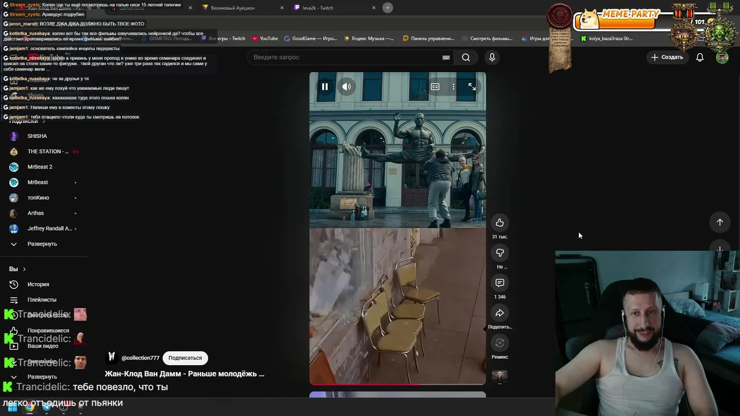Open the MrBeast 2 channel
Image resolution: width=740 pixels, height=416 pixels.
click(x=40, y=166)
